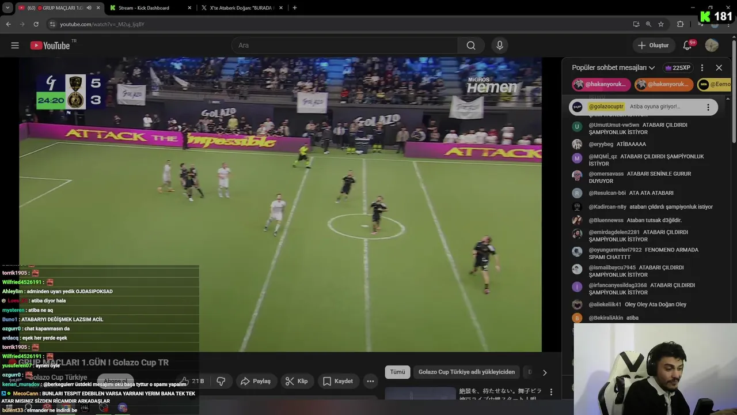This screenshot has height=415, width=737.
Task: Open options for first suggested video
Action: click(x=551, y=392)
